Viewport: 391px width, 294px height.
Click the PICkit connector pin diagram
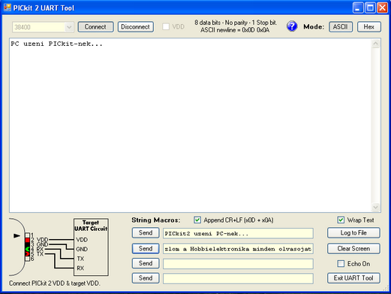coord(28,247)
